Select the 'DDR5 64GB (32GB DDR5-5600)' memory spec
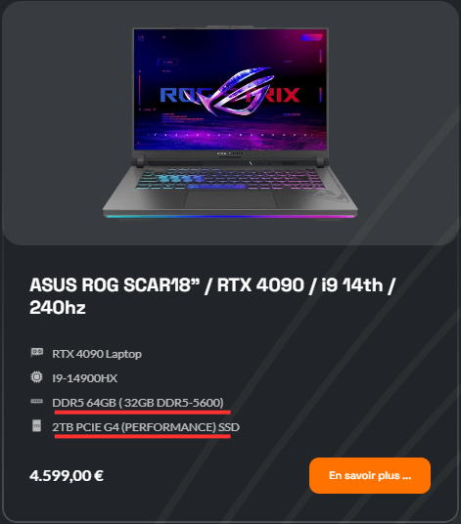Viewport: 461px width, 524px height. click(138, 403)
